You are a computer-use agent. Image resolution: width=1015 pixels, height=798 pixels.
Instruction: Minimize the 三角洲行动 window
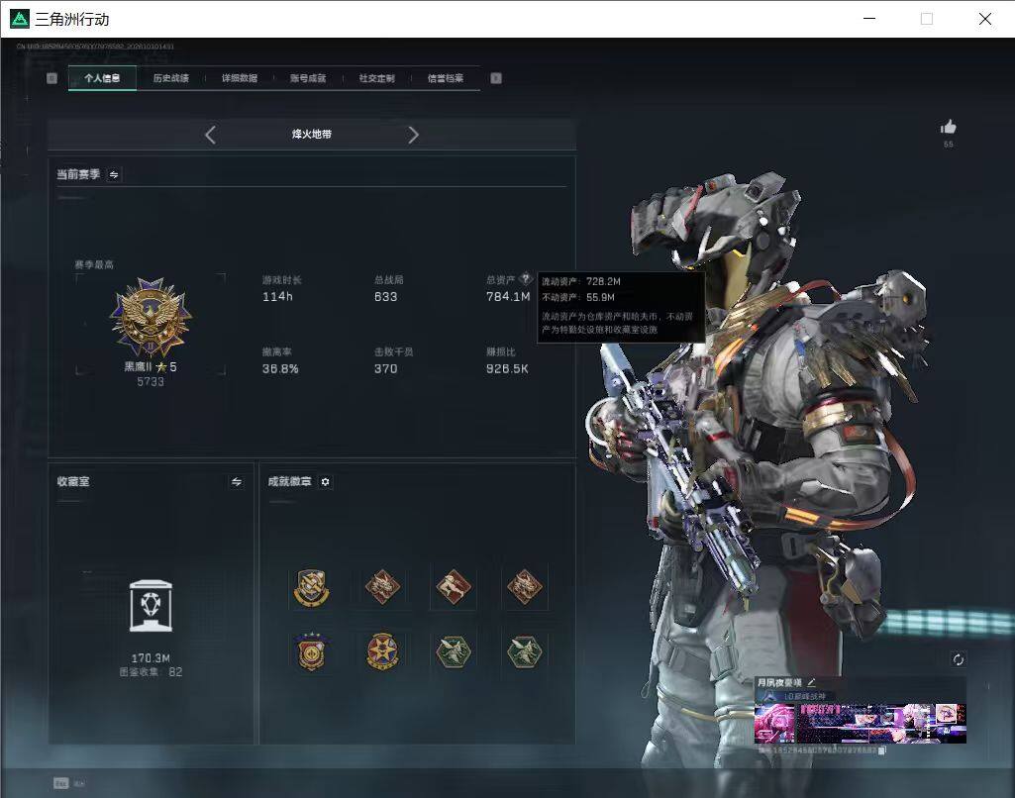click(869, 19)
